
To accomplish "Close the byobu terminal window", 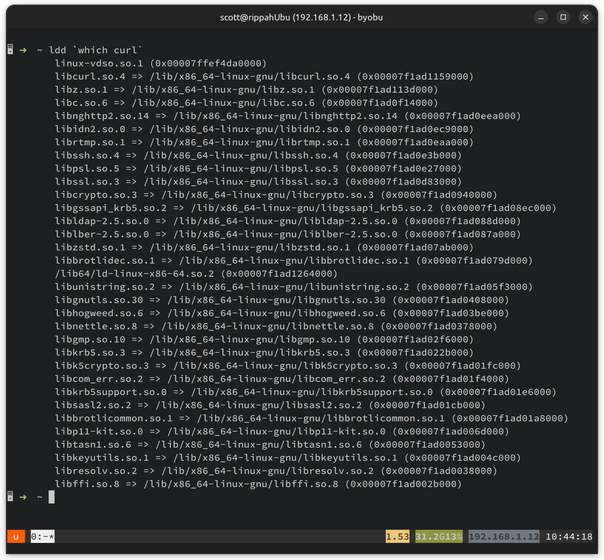I will [x=585, y=17].
